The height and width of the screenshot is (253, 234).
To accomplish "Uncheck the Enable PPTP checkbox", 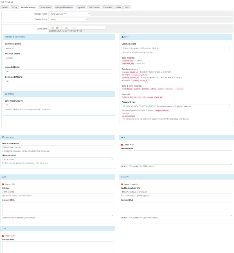I will pyautogui.click(x=122, y=145).
